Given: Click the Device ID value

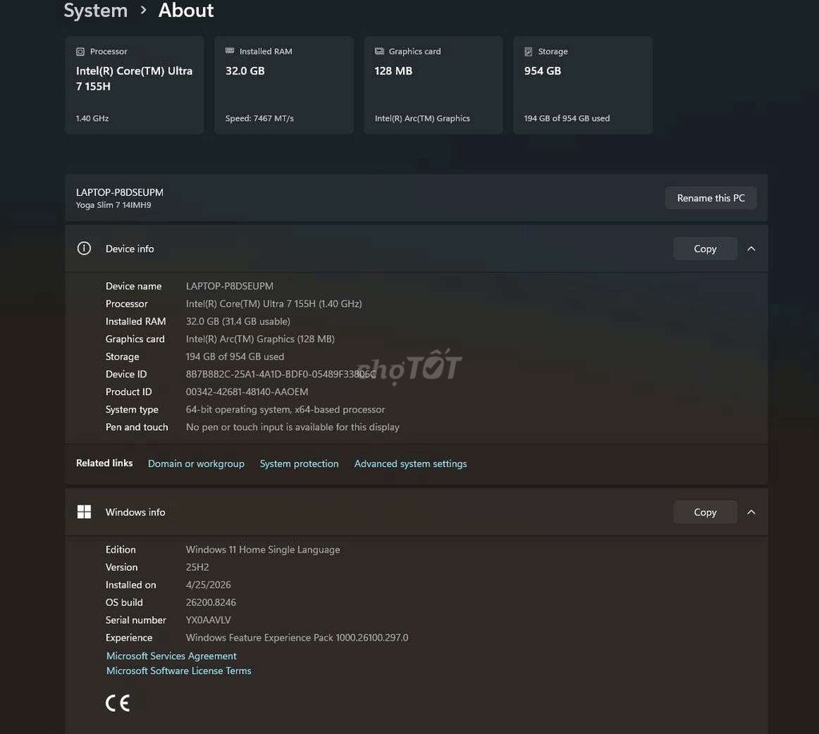Looking at the screenshot, I should tap(281, 374).
